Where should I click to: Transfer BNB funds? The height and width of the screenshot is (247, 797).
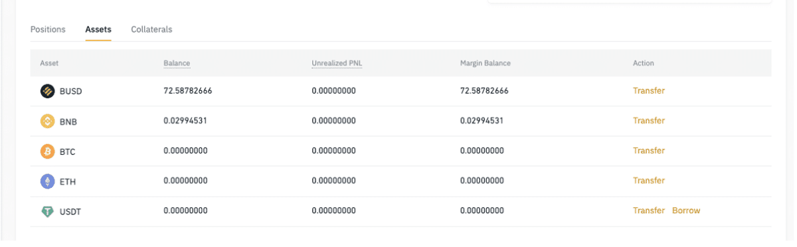coord(649,121)
